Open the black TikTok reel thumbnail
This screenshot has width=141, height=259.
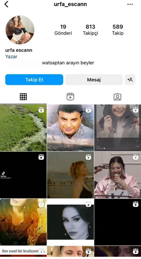(x=23, y=175)
